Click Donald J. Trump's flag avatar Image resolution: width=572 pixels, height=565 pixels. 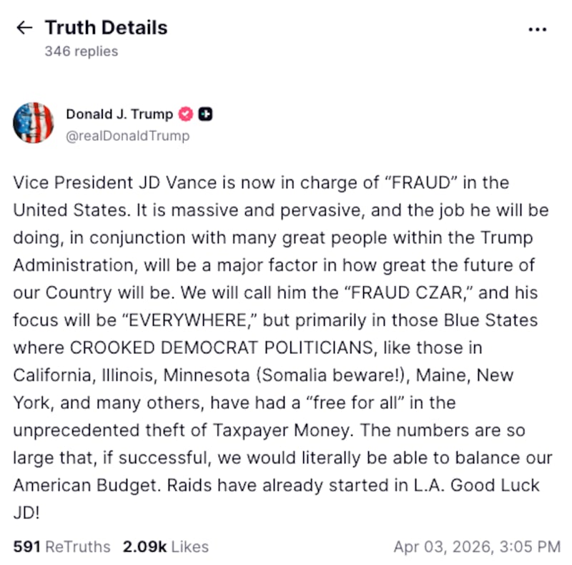[x=33, y=123]
